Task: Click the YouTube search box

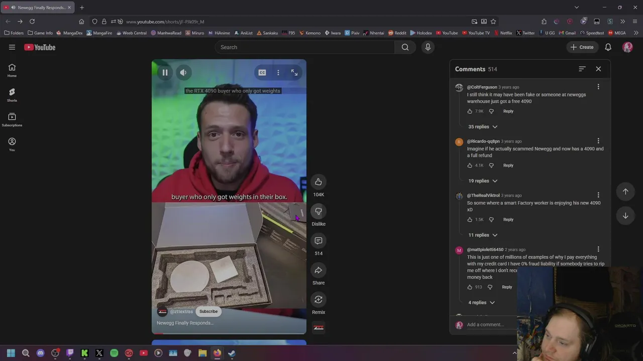Action: (305, 47)
